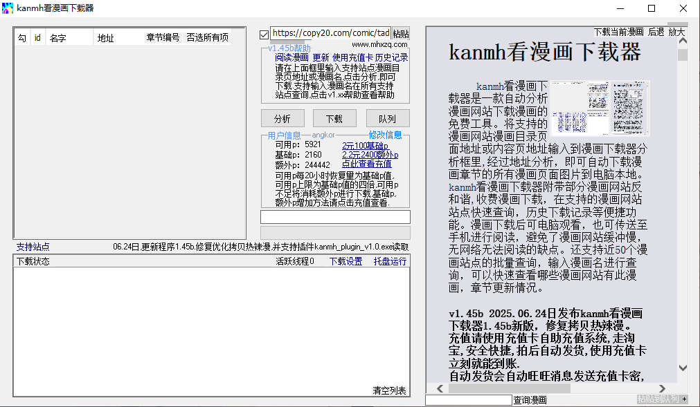This screenshot has width=700, height=407.
Task: Click the screenshot thumbnail in the intro page
Action: tap(600, 108)
